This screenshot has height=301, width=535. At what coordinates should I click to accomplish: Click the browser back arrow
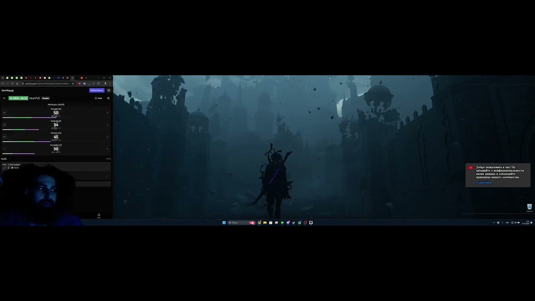tap(3, 84)
